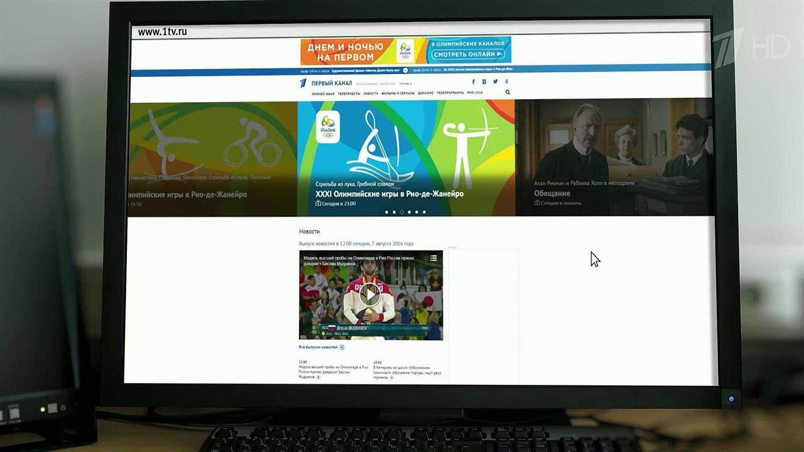Open the Facebook social icon
804x452 pixels.
click(x=474, y=82)
